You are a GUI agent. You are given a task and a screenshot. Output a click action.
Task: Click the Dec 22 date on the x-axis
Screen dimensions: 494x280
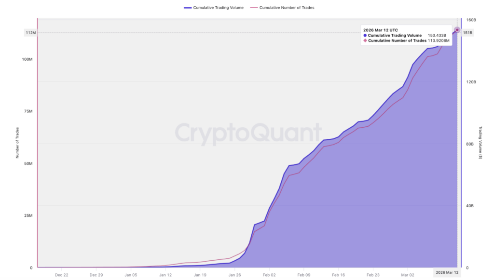tap(61, 275)
